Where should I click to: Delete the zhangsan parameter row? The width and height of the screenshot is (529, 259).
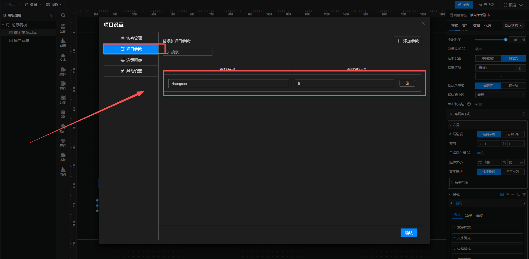coord(407,83)
